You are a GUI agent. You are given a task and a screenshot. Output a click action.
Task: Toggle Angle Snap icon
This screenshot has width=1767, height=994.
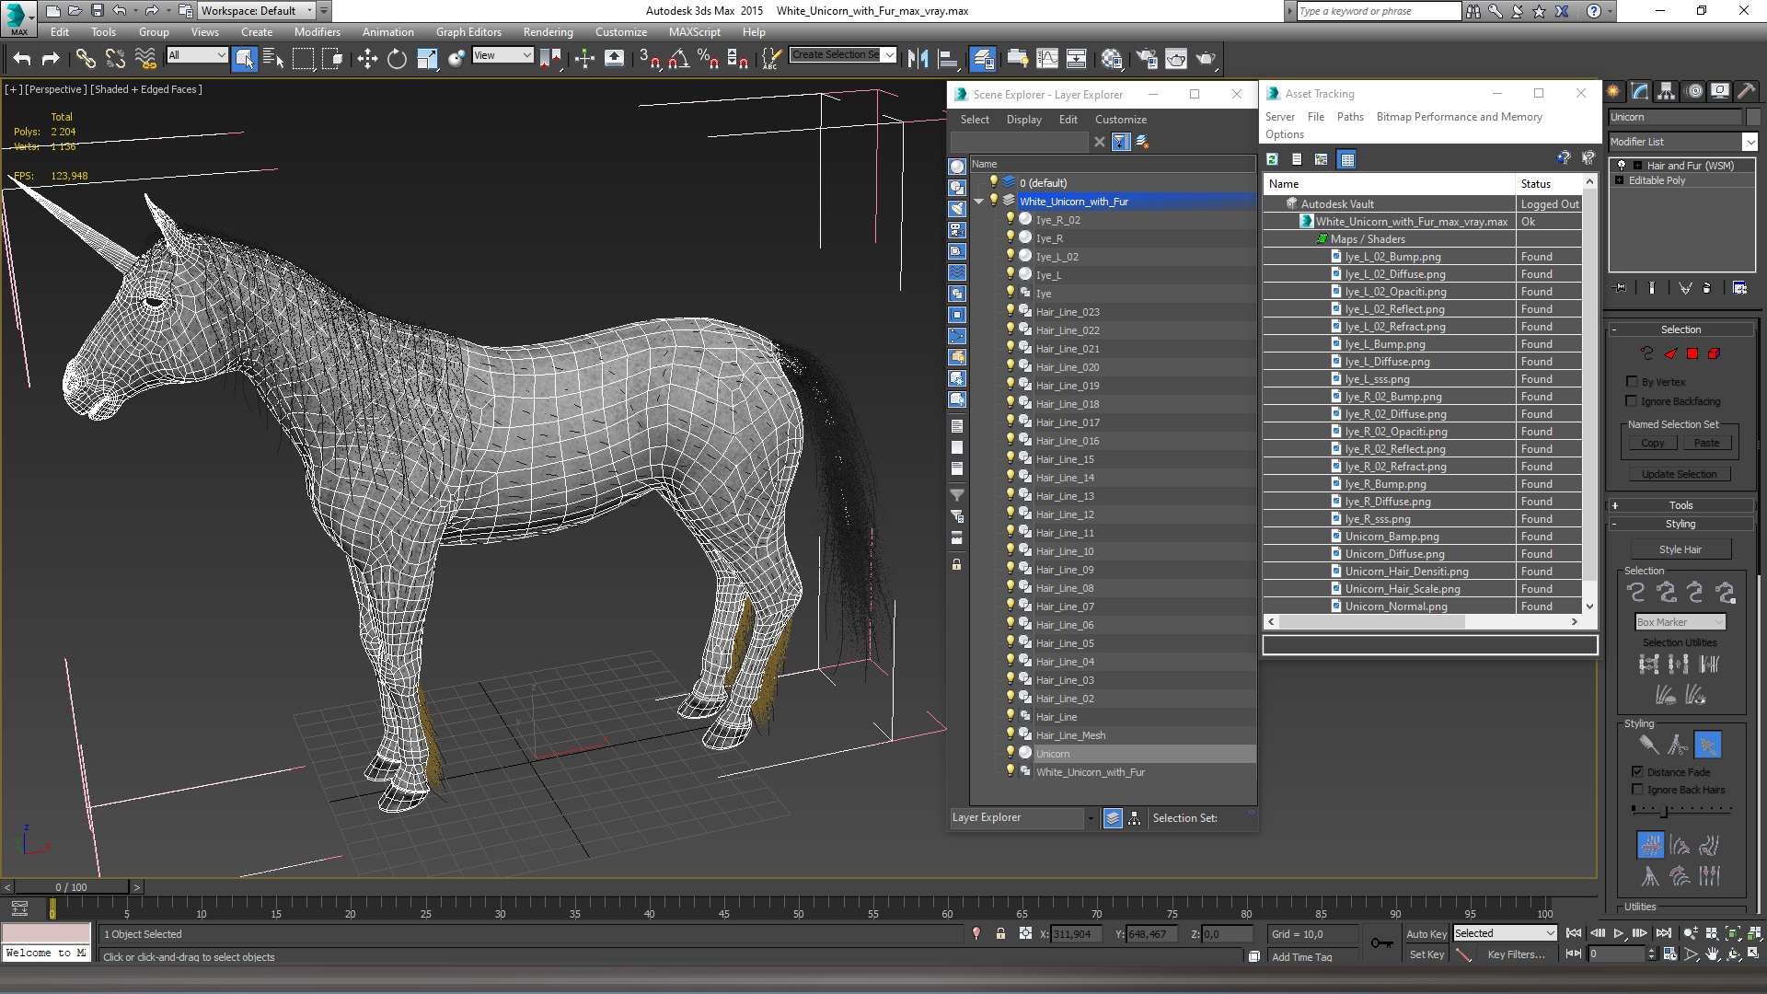click(x=679, y=59)
